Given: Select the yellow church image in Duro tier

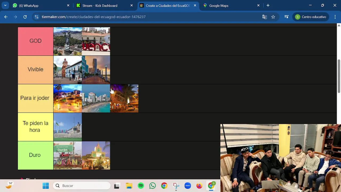Looking at the screenshot, I should tap(96, 155).
